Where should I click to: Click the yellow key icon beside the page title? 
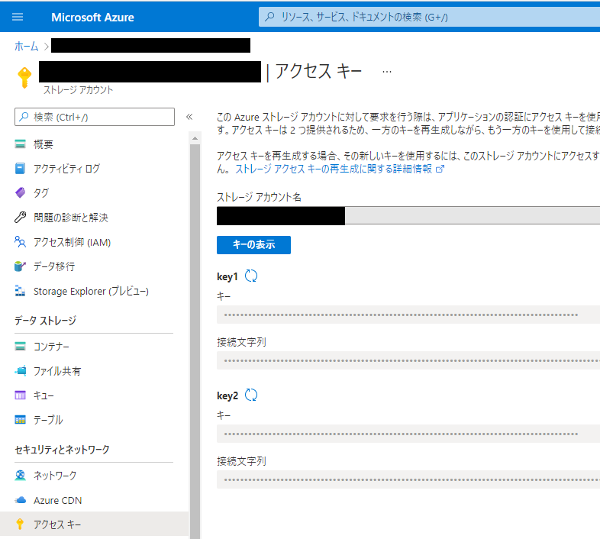[24, 78]
